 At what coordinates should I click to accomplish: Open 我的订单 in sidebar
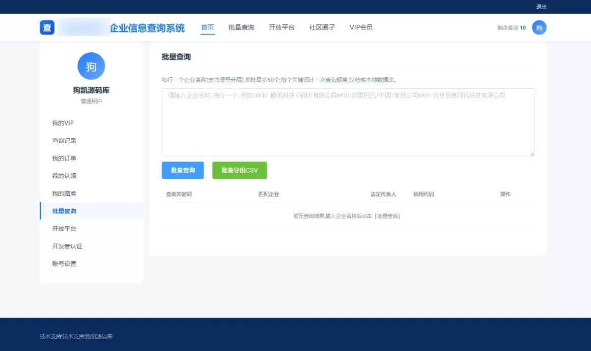(91, 158)
